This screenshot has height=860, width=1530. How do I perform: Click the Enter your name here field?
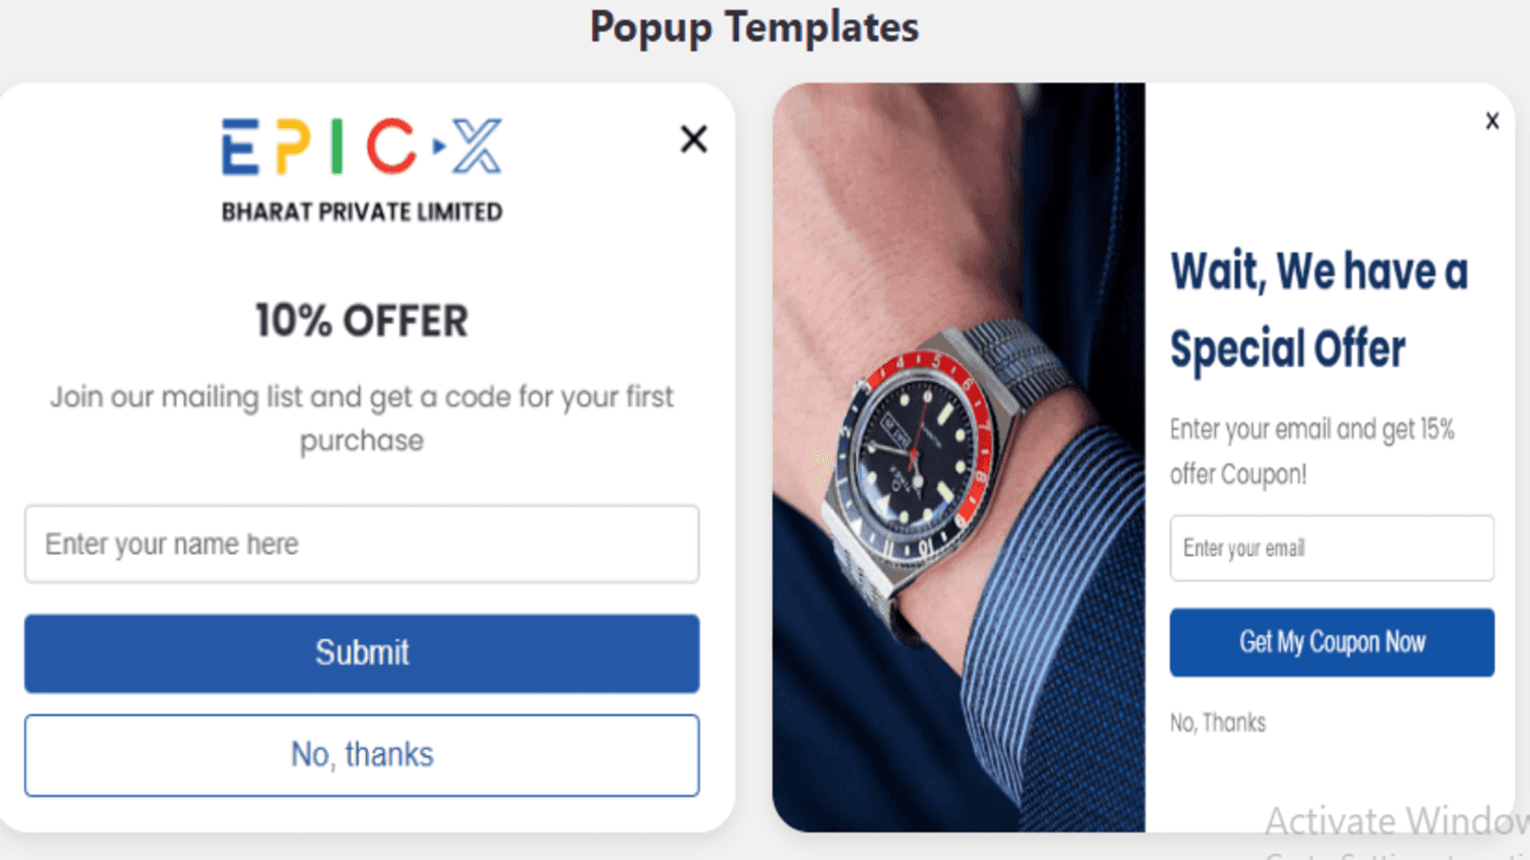coord(361,545)
